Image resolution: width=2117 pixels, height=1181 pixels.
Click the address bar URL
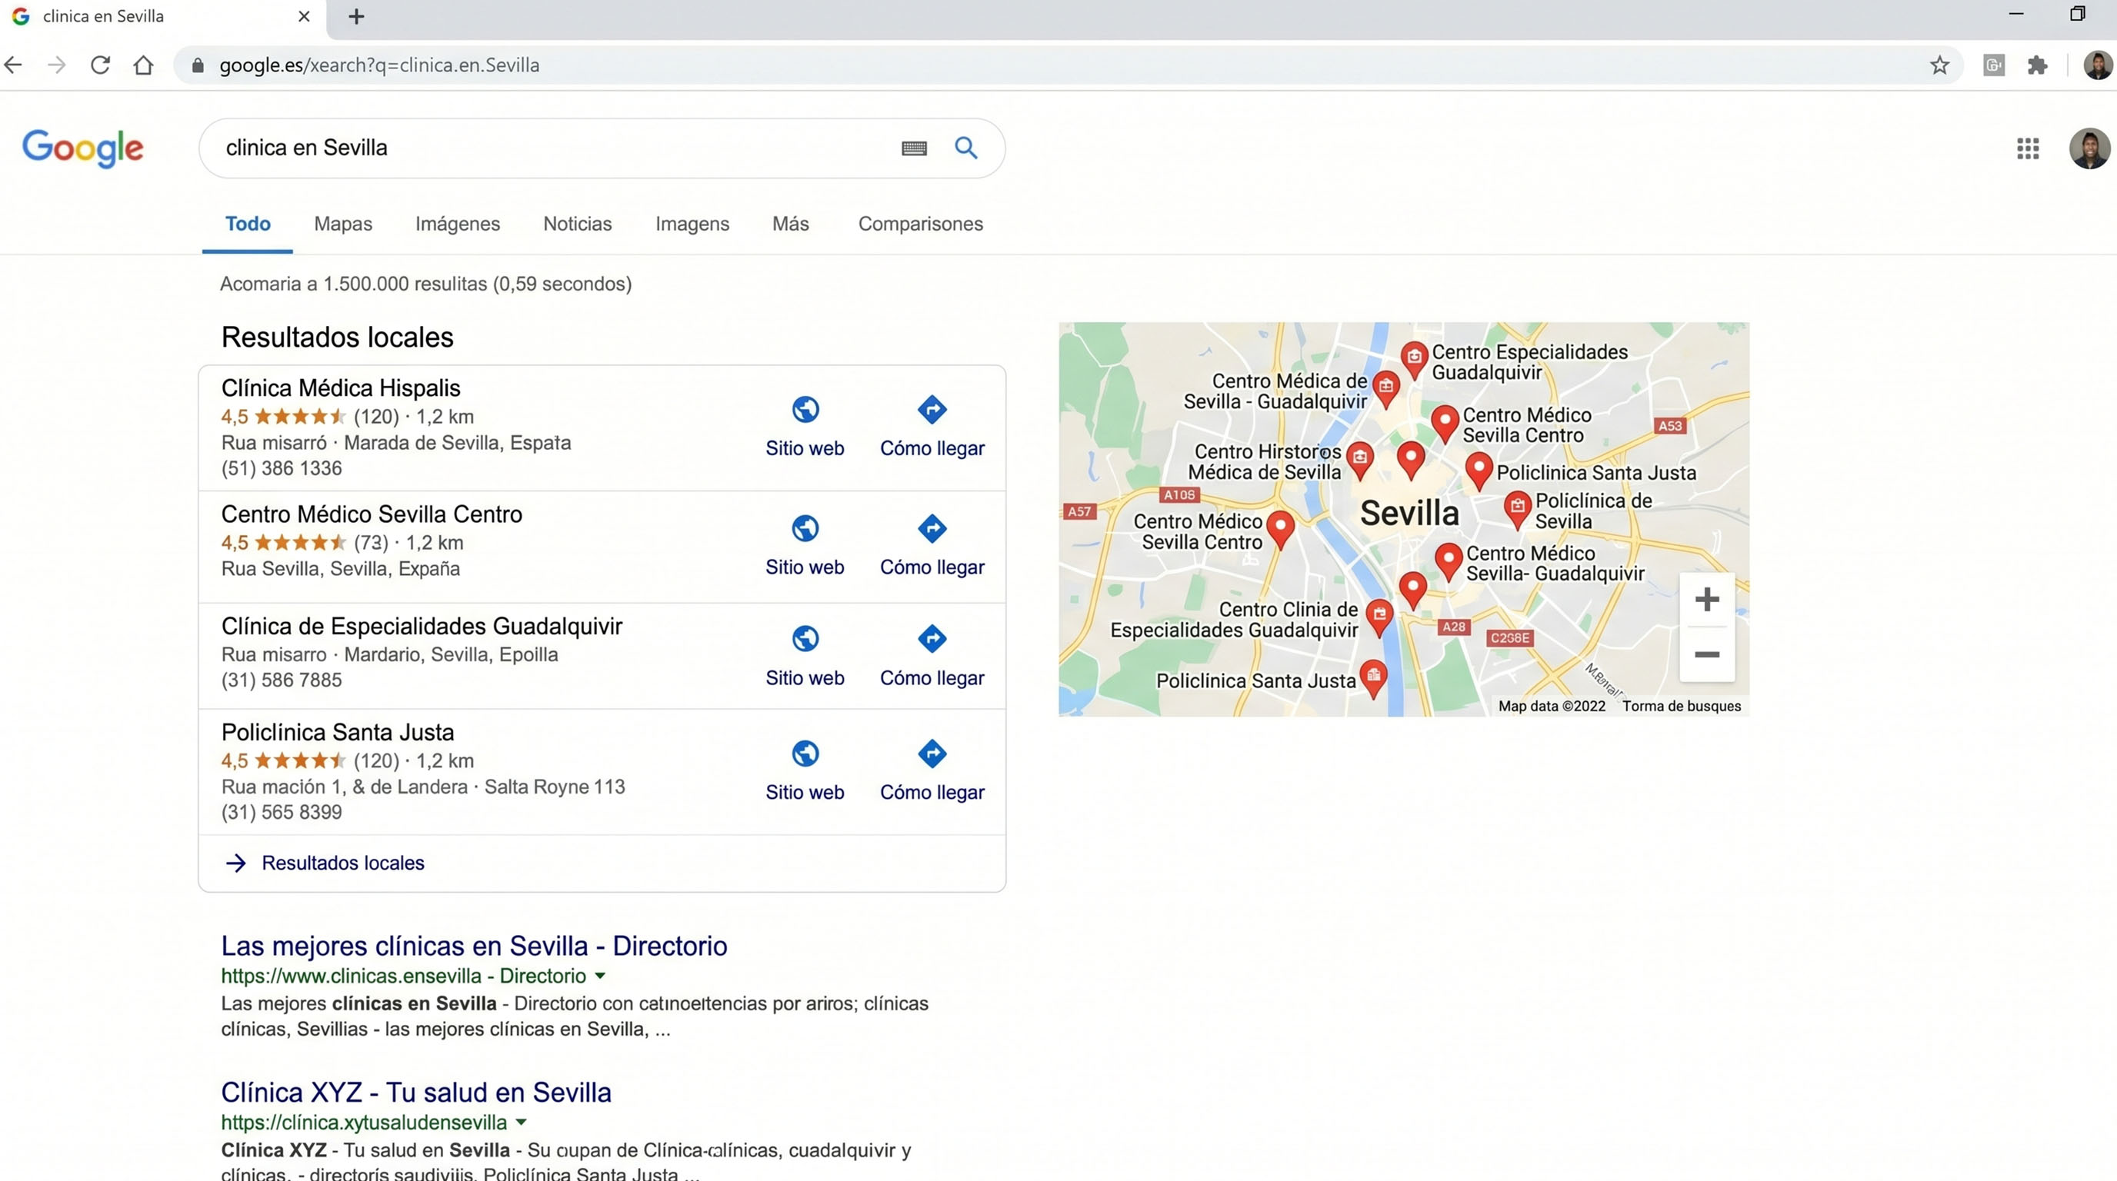coord(378,65)
